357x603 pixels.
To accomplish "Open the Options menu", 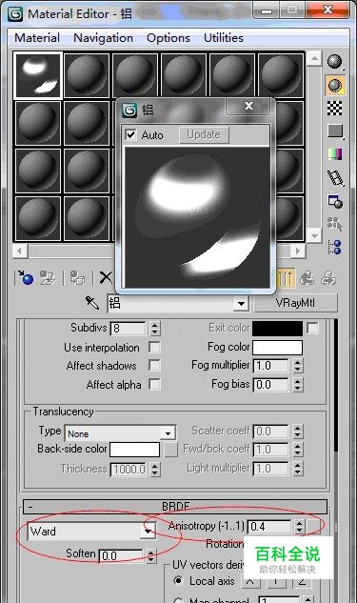I will (169, 38).
